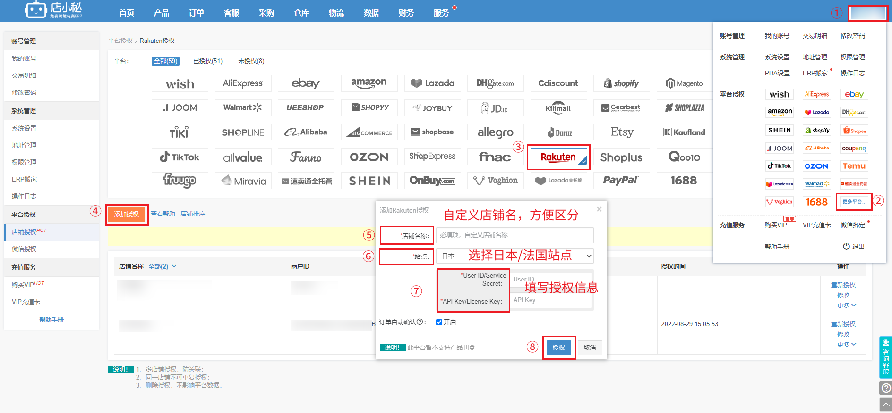
Task: Toggle the 开启 auto-confirm checkbox
Action: [x=439, y=322]
